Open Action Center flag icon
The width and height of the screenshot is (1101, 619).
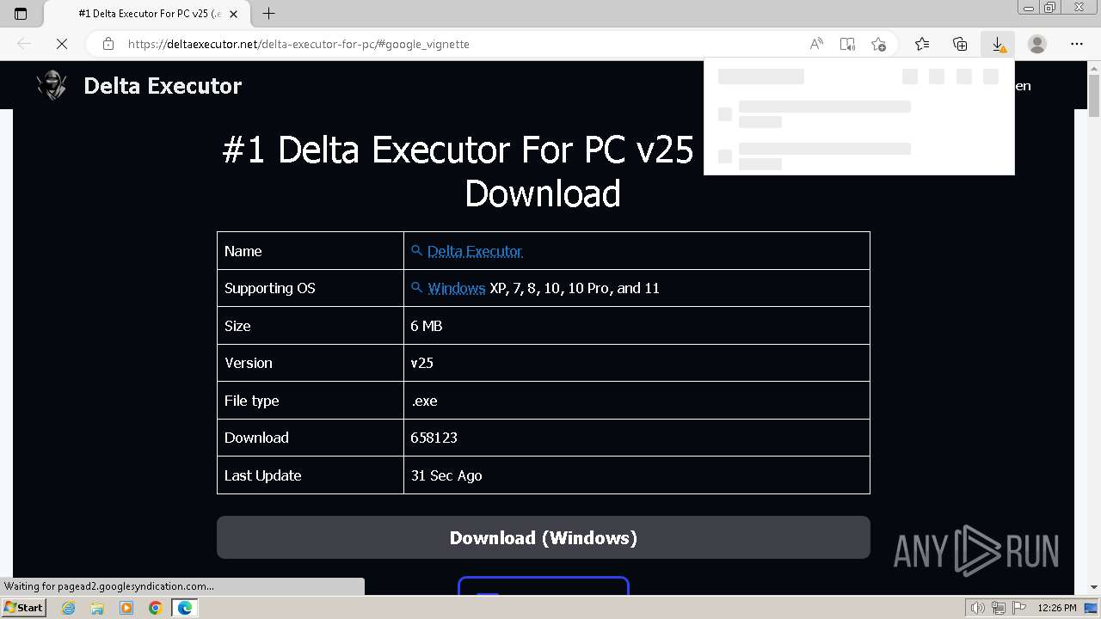pos(1018,608)
